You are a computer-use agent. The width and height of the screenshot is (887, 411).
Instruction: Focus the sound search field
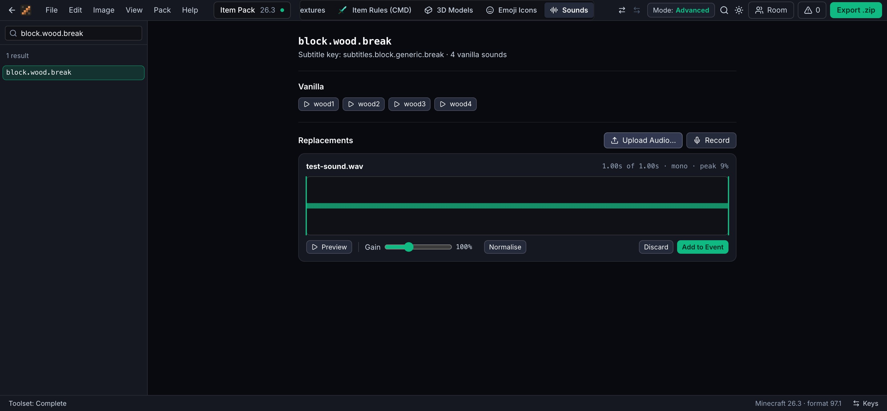point(73,33)
